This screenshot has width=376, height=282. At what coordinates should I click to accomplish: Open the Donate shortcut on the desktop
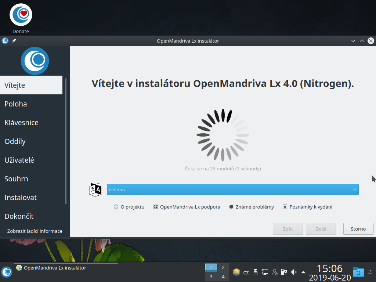(21, 15)
